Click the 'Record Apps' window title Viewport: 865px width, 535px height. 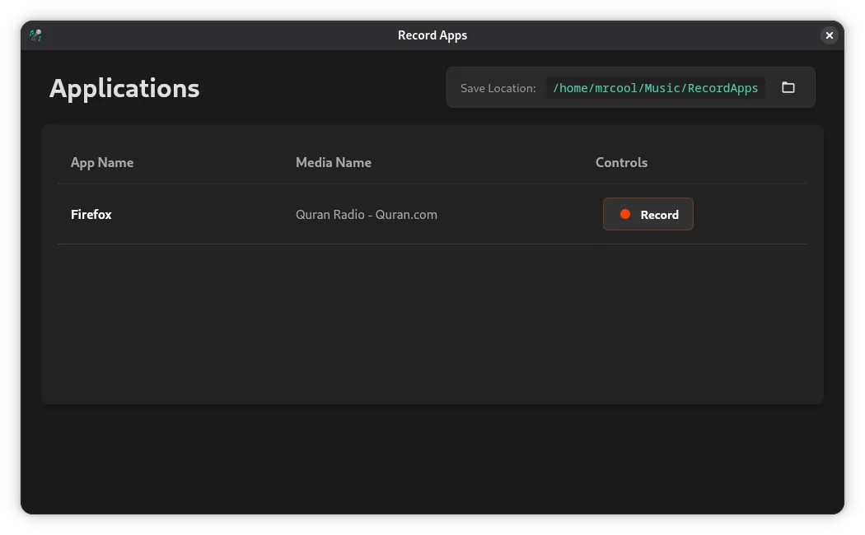(432, 35)
